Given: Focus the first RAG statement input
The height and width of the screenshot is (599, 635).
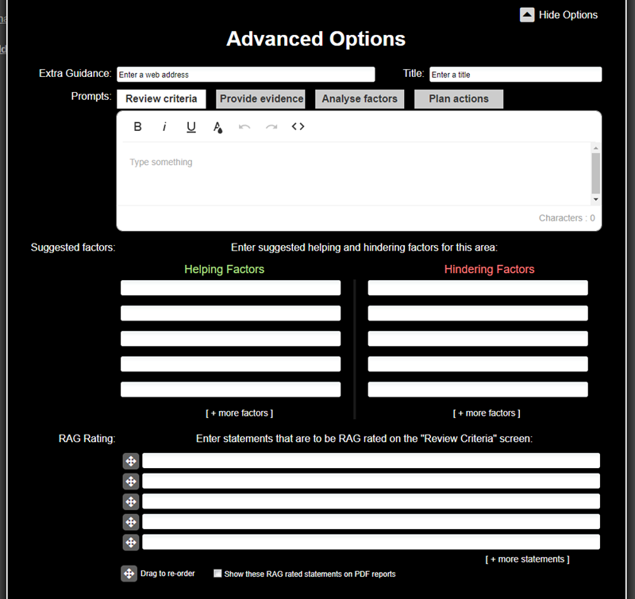Looking at the screenshot, I should 371,461.
